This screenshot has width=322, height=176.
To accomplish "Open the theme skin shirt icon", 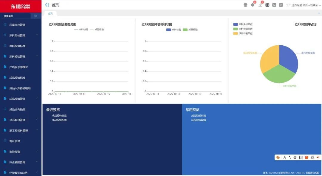I will [x=245, y=5].
